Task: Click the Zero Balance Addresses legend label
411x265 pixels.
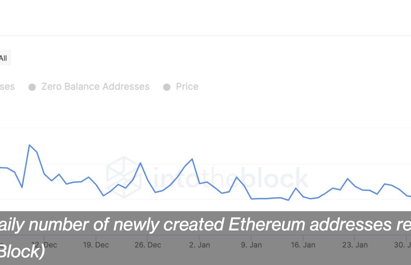Action: click(x=95, y=87)
